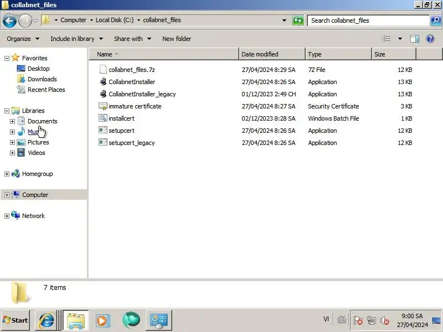
Task: Sort by the Name column header
Action: point(164,54)
